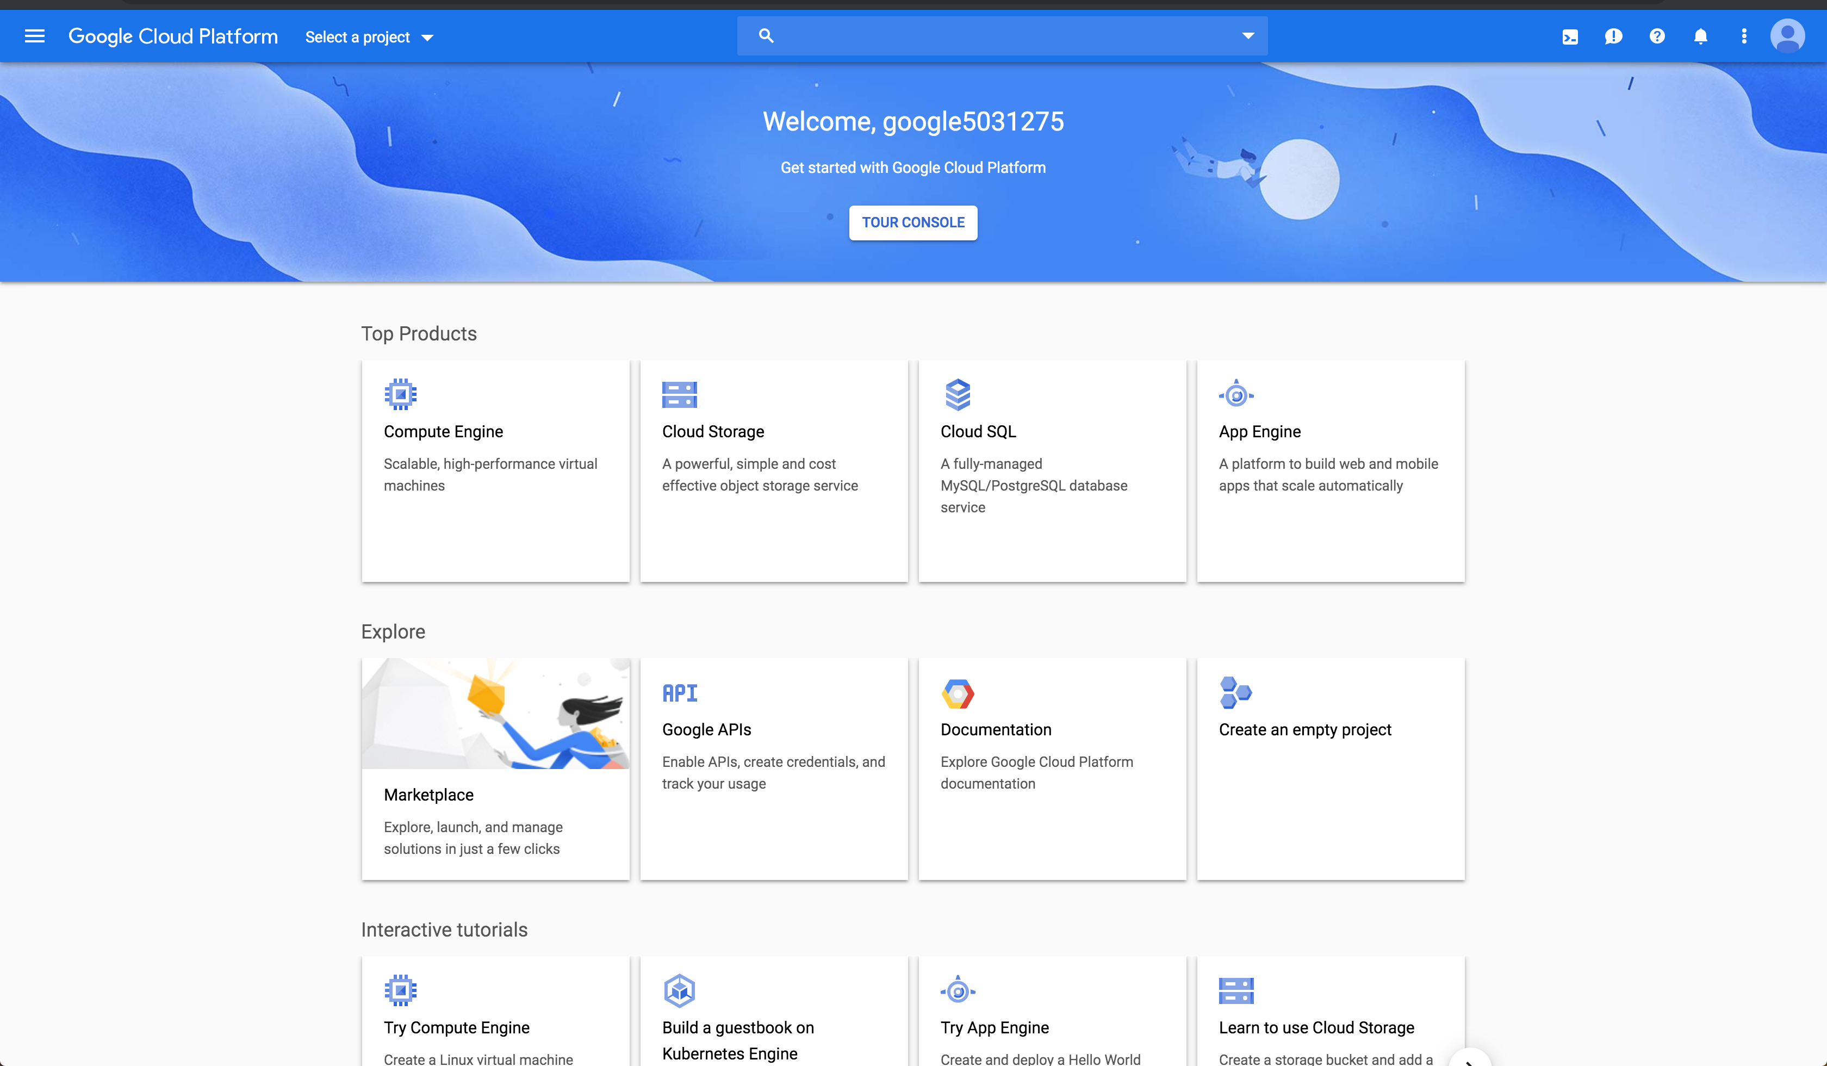The width and height of the screenshot is (1827, 1066).
Task: Select the Compute Engine chip icon
Action: point(400,394)
